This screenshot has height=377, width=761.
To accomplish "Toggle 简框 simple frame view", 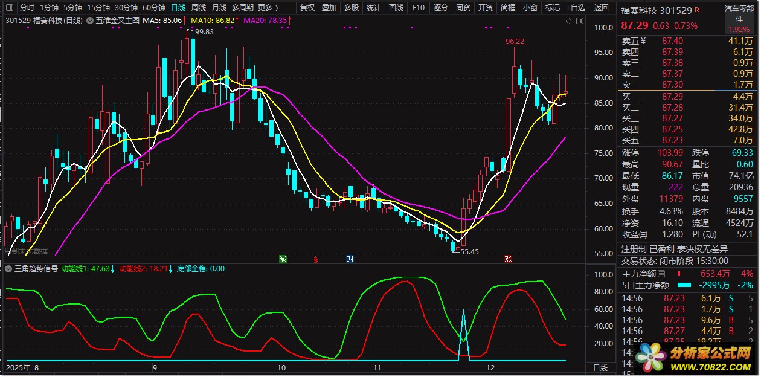I will click(508, 8).
